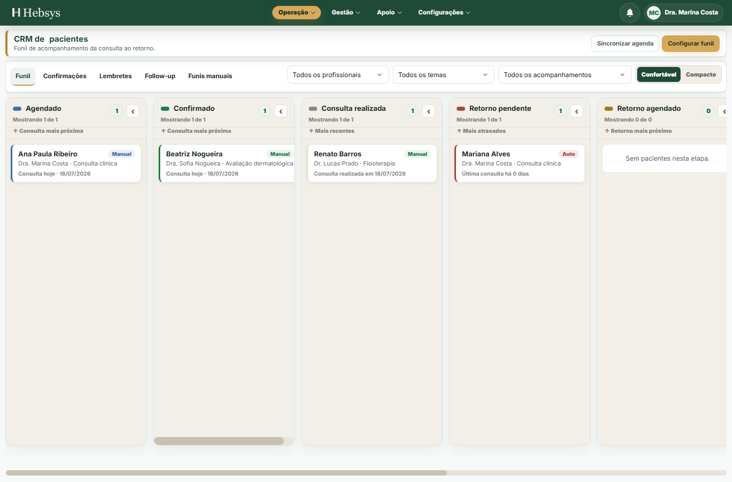Screen dimensions: 732x482
Task: Click the red Retorno pendente color marker
Action: [x=461, y=109]
